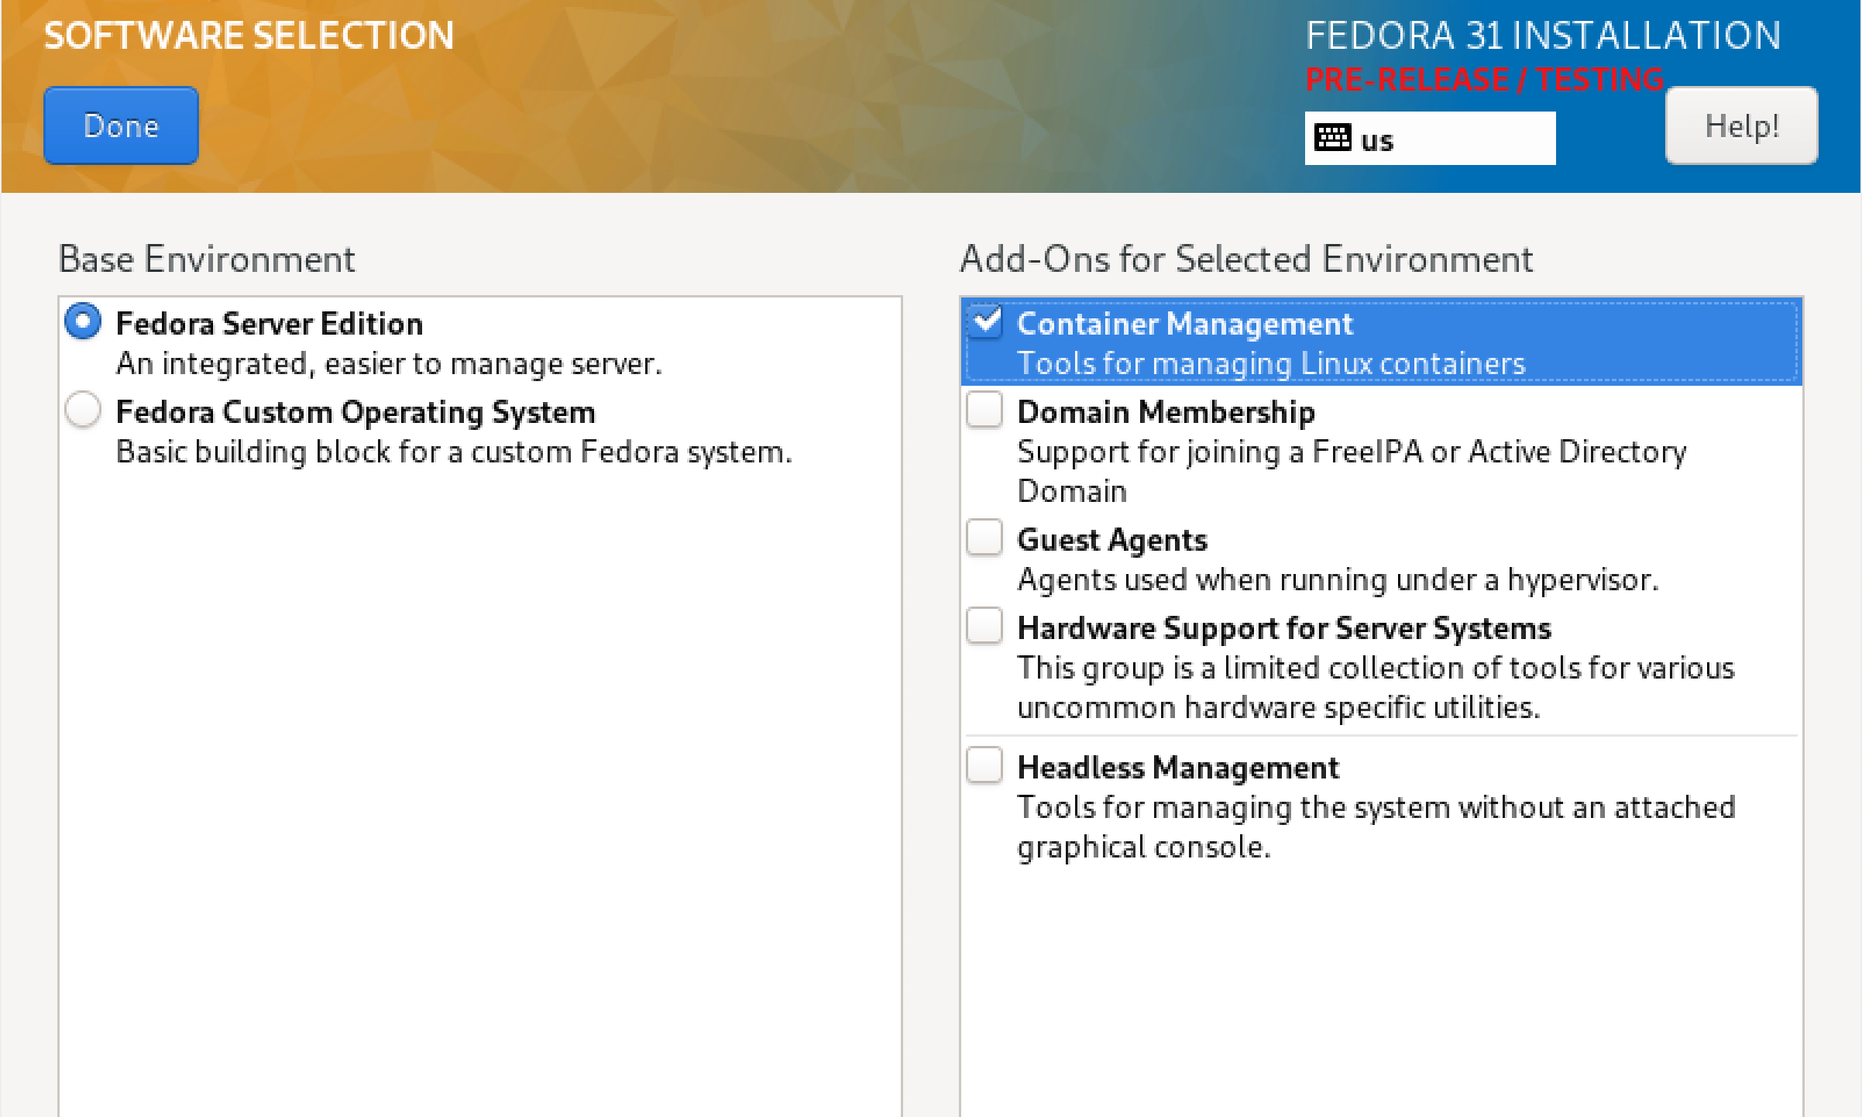Check the Guest Agents add-on

984,538
